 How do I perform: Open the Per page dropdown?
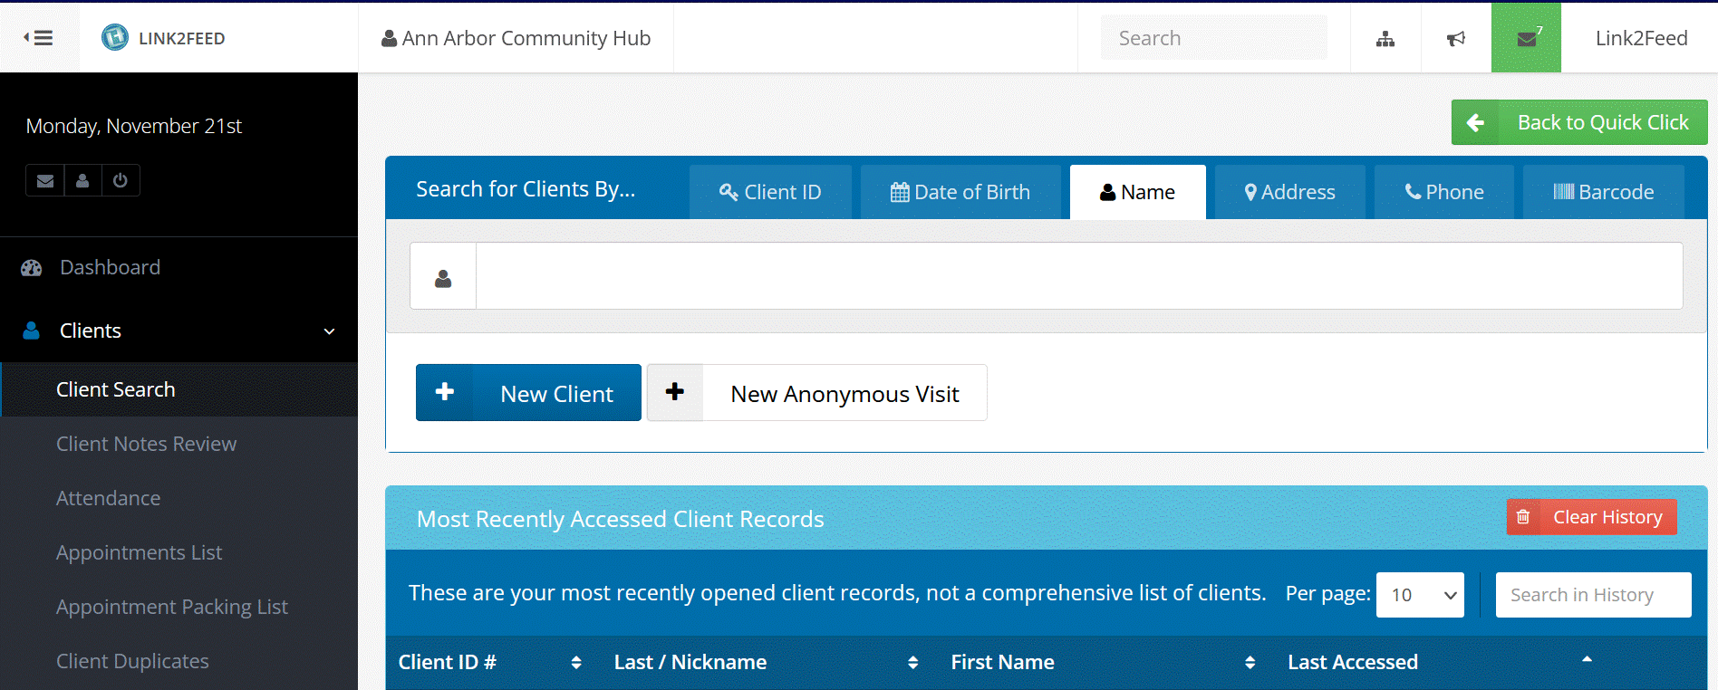1419,595
